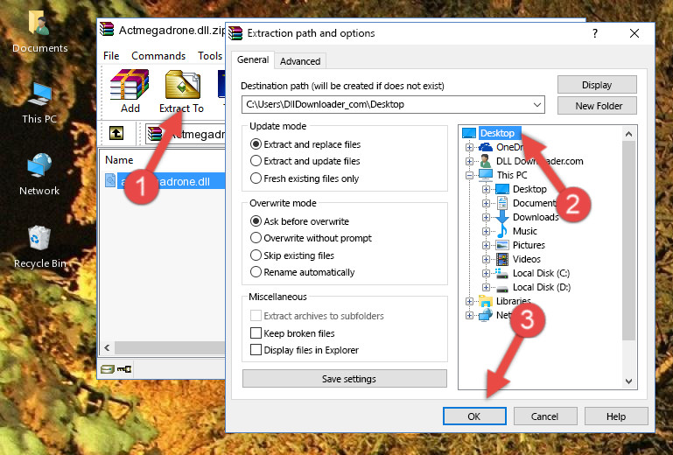
Task: Click folder tree scrollbar up arrow
Action: pyautogui.click(x=628, y=134)
